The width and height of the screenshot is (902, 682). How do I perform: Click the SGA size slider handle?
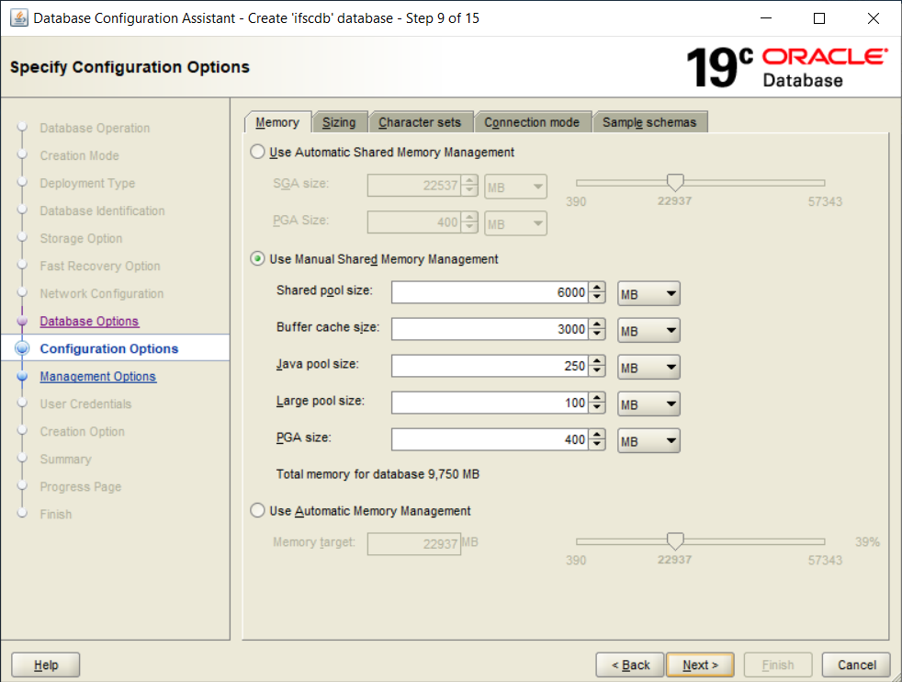point(675,182)
